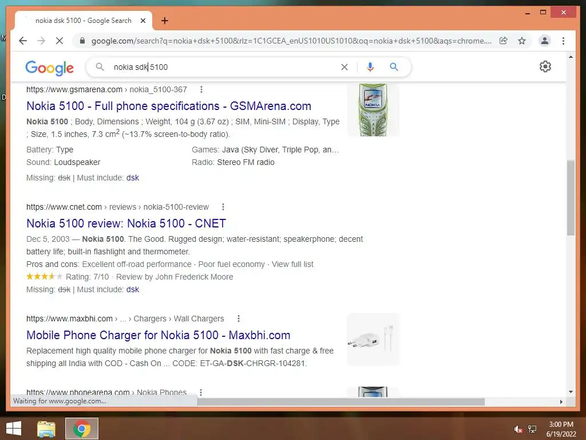This screenshot has height=440, width=586.
Task: Go to the Google logo homepage
Action: (49, 68)
